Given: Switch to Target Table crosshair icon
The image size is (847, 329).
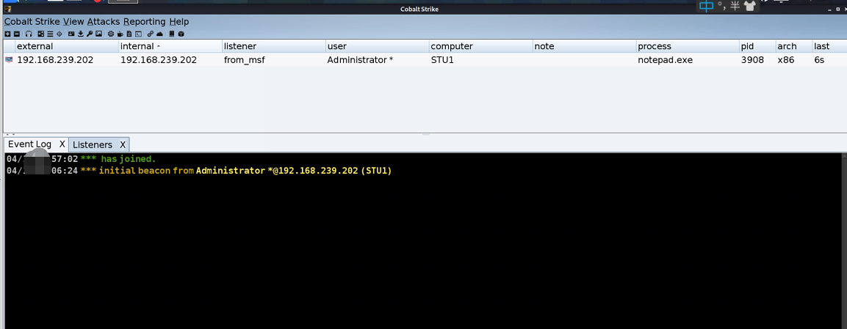Looking at the screenshot, I should (60, 34).
